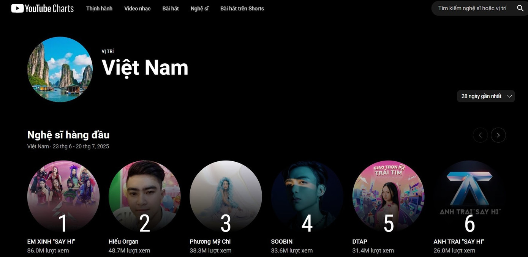The width and height of the screenshot is (528, 257).
Task: Click the Hiếu Organ name link
Action: (123, 241)
